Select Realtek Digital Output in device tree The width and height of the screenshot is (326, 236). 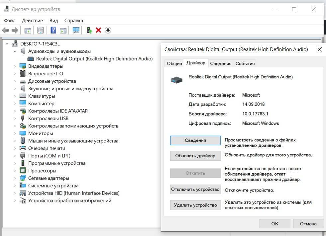click(x=94, y=59)
